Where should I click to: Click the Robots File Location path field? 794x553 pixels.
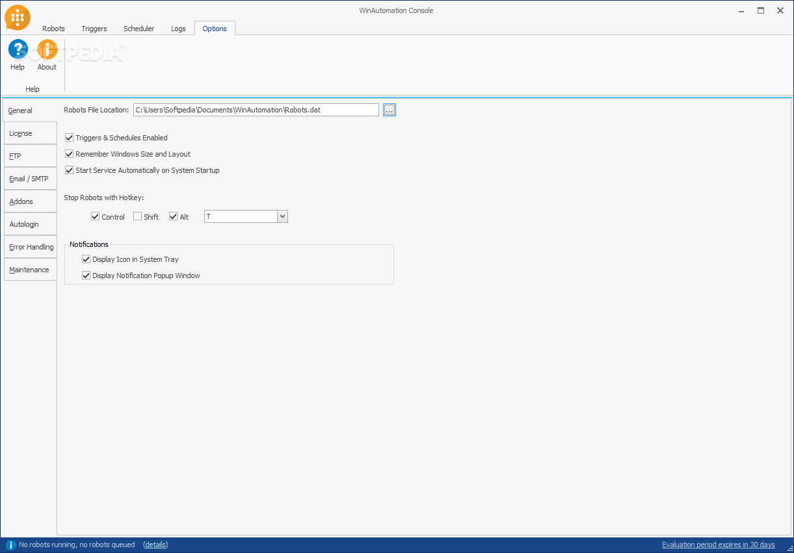[256, 110]
